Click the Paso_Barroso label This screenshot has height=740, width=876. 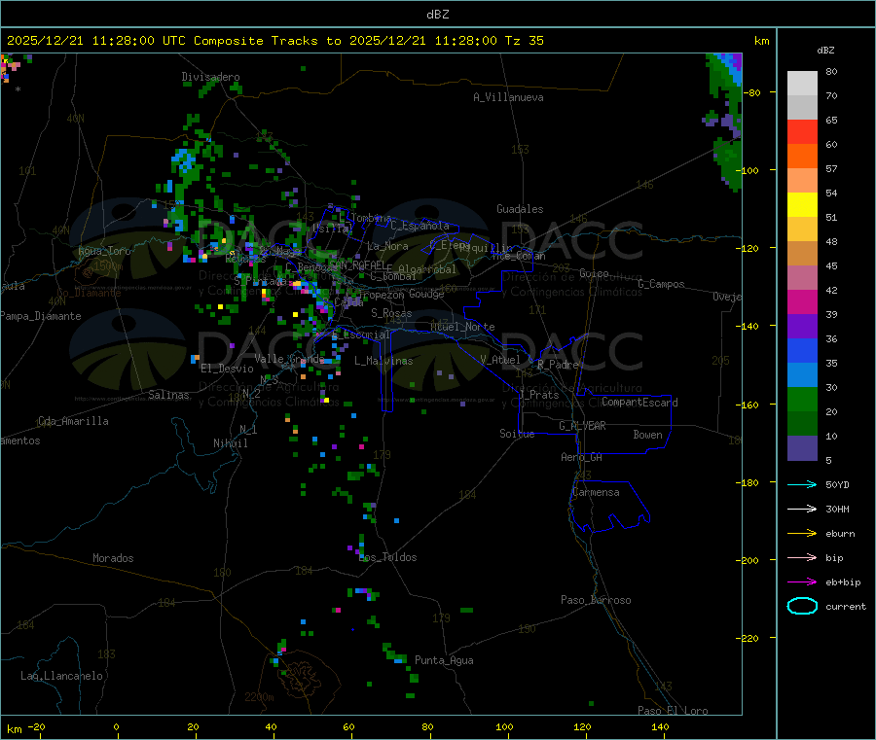pos(596,600)
